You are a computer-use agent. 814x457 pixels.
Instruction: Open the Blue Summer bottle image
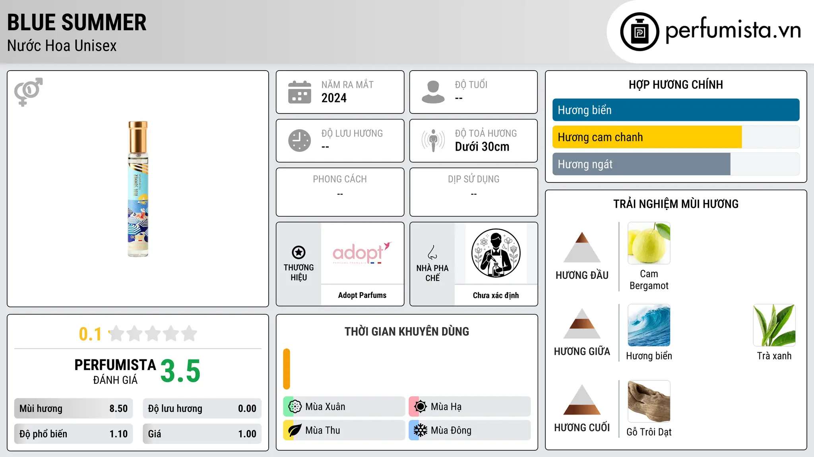pyautogui.click(x=138, y=189)
